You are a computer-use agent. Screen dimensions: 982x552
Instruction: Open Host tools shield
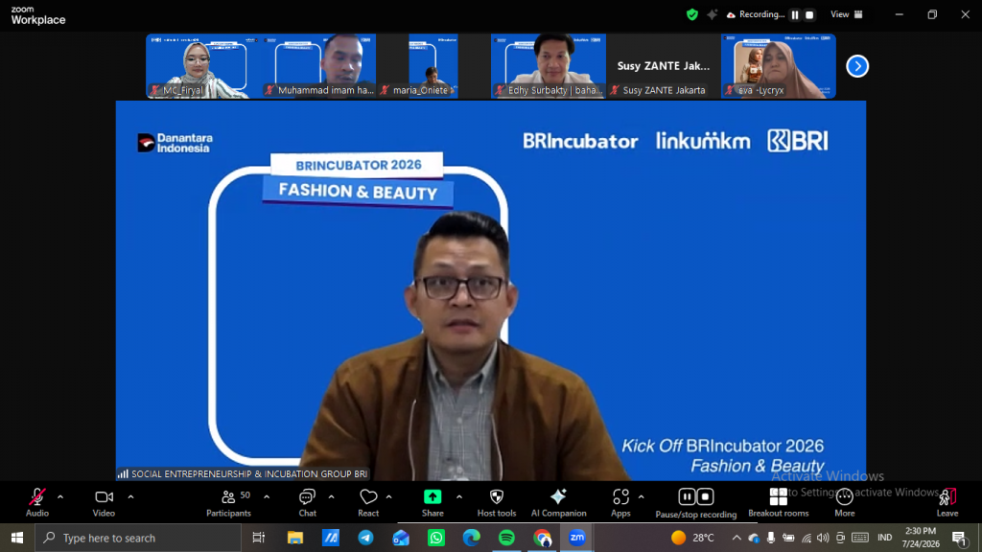[x=497, y=502]
